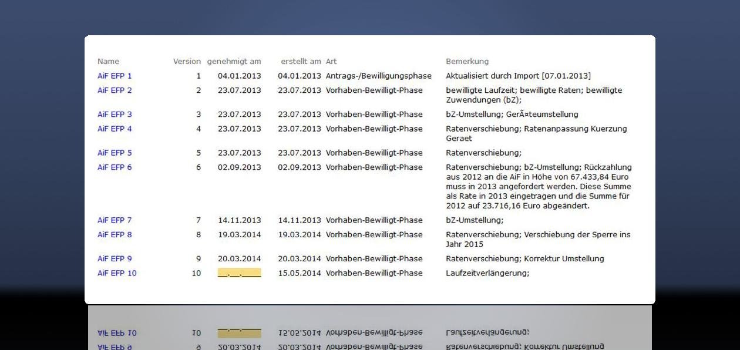Screen dimensions: 740x350
Task: Click the empty genehmigt am date field
Action: [239, 273]
